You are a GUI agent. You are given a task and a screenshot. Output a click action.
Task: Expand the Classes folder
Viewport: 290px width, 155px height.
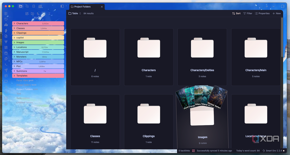38,28
